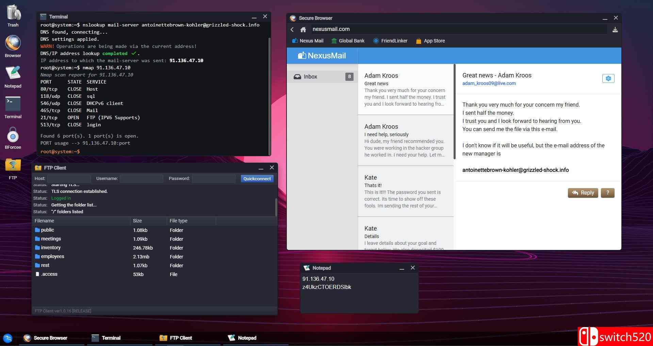The height and width of the screenshot is (346, 653).
Task: Click the FTP Host input field
Action: 69,179
